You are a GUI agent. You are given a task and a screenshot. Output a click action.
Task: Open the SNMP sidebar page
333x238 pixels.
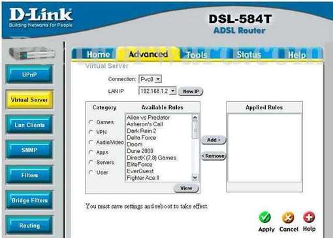[29, 150]
